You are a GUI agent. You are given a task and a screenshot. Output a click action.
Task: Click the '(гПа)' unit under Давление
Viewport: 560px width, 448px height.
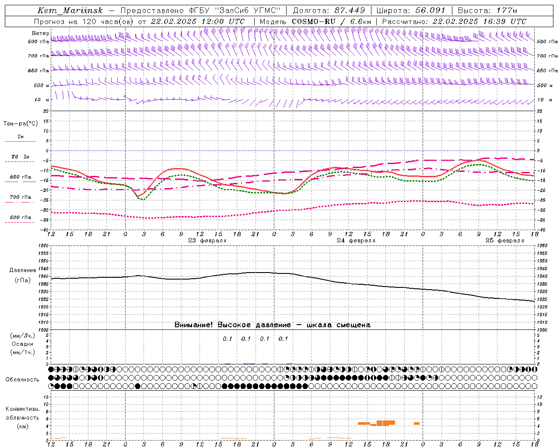pyautogui.click(x=23, y=280)
